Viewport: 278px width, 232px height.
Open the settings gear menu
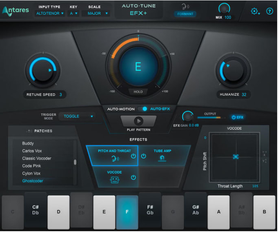coord(255,11)
